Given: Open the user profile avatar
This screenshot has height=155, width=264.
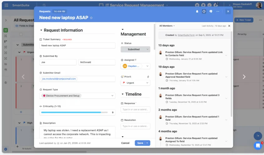Looking at the screenshot, I should [x=259, y=5].
